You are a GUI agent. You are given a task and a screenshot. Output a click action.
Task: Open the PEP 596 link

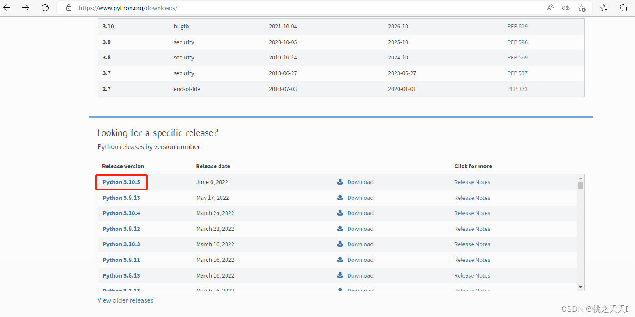click(517, 42)
